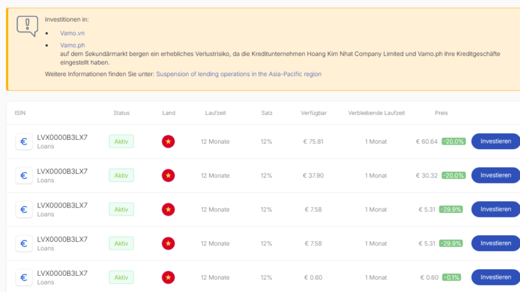Click the Vietnam flag in the € 37.90 row
The width and height of the screenshot is (520, 292).
click(168, 175)
